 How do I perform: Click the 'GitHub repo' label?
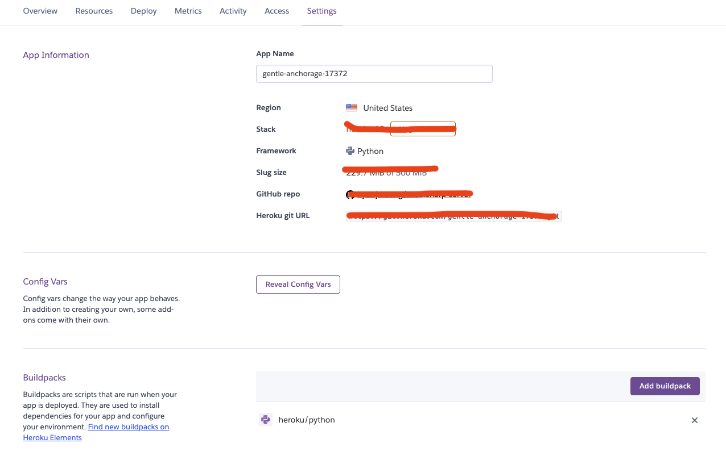pos(278,194)
